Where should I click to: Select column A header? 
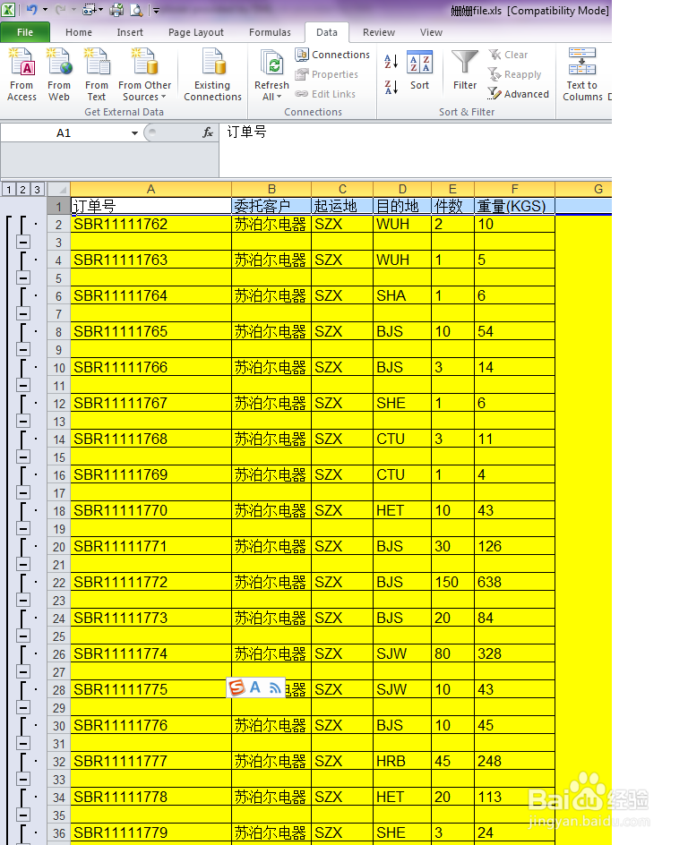coord(151,189)
